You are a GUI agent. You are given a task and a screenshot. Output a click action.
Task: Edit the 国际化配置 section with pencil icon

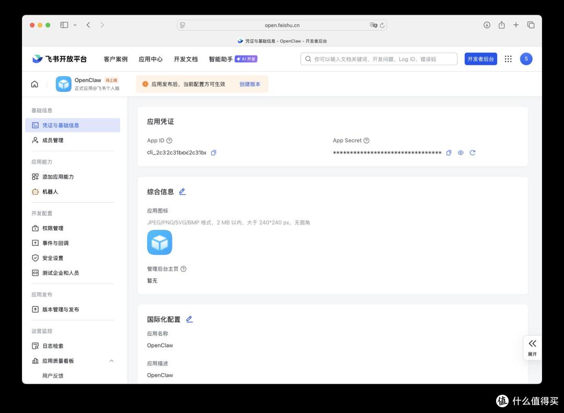tap(190, 319)
